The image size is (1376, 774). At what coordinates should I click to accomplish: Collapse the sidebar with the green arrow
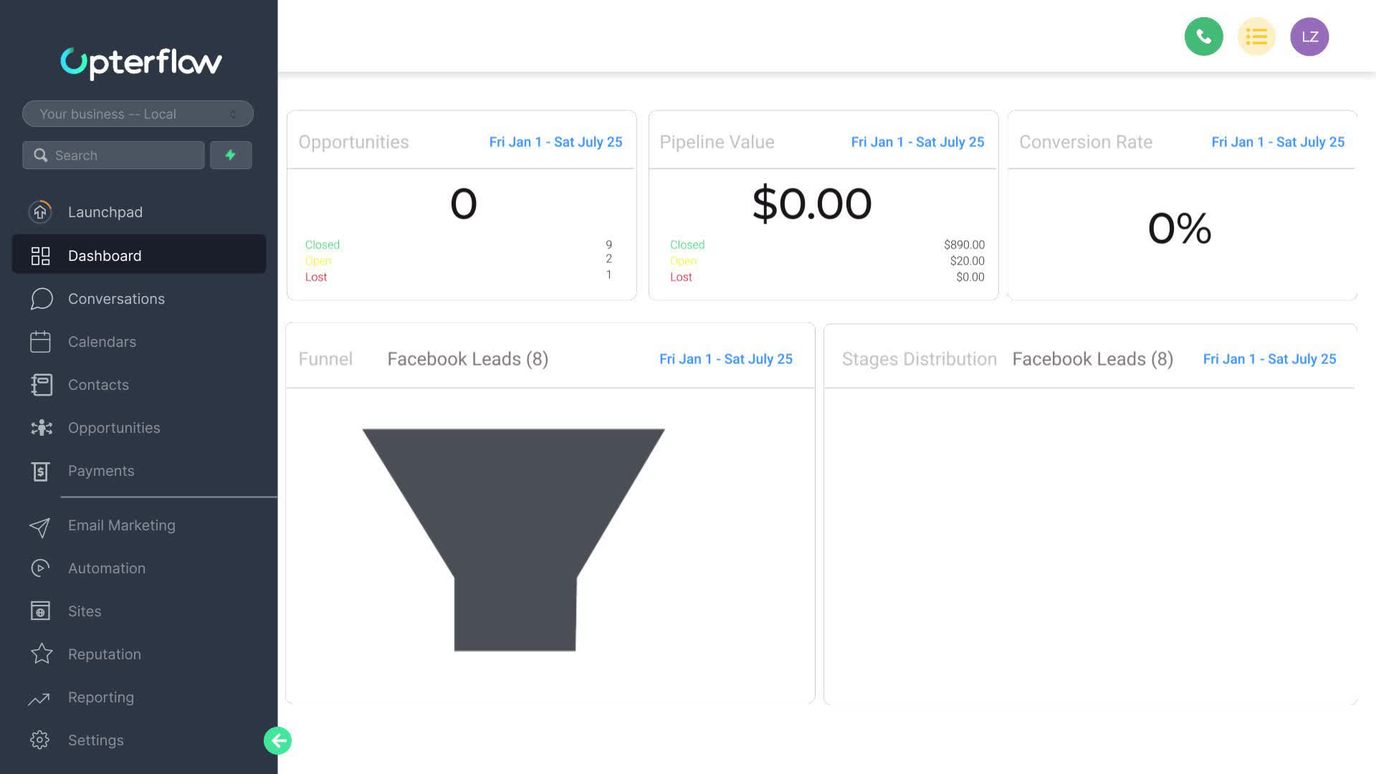coord(277,740)
